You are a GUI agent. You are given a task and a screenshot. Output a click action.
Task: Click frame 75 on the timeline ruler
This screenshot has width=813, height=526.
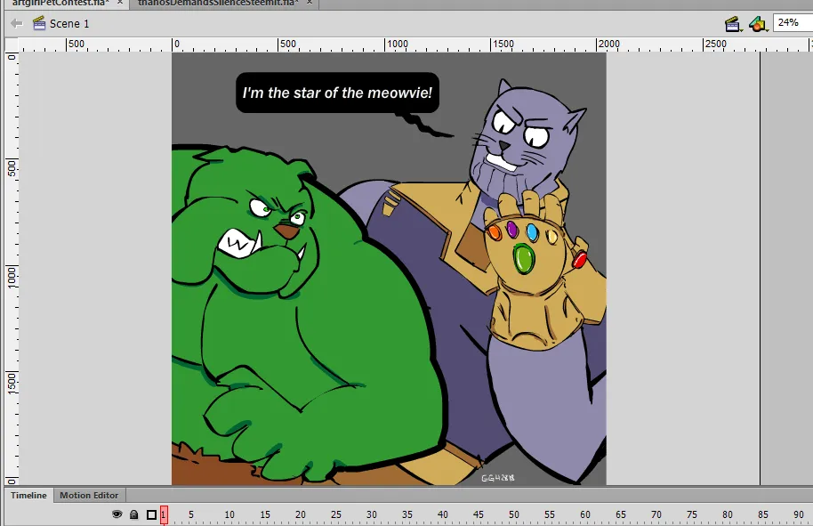click(x=692, y=514)
